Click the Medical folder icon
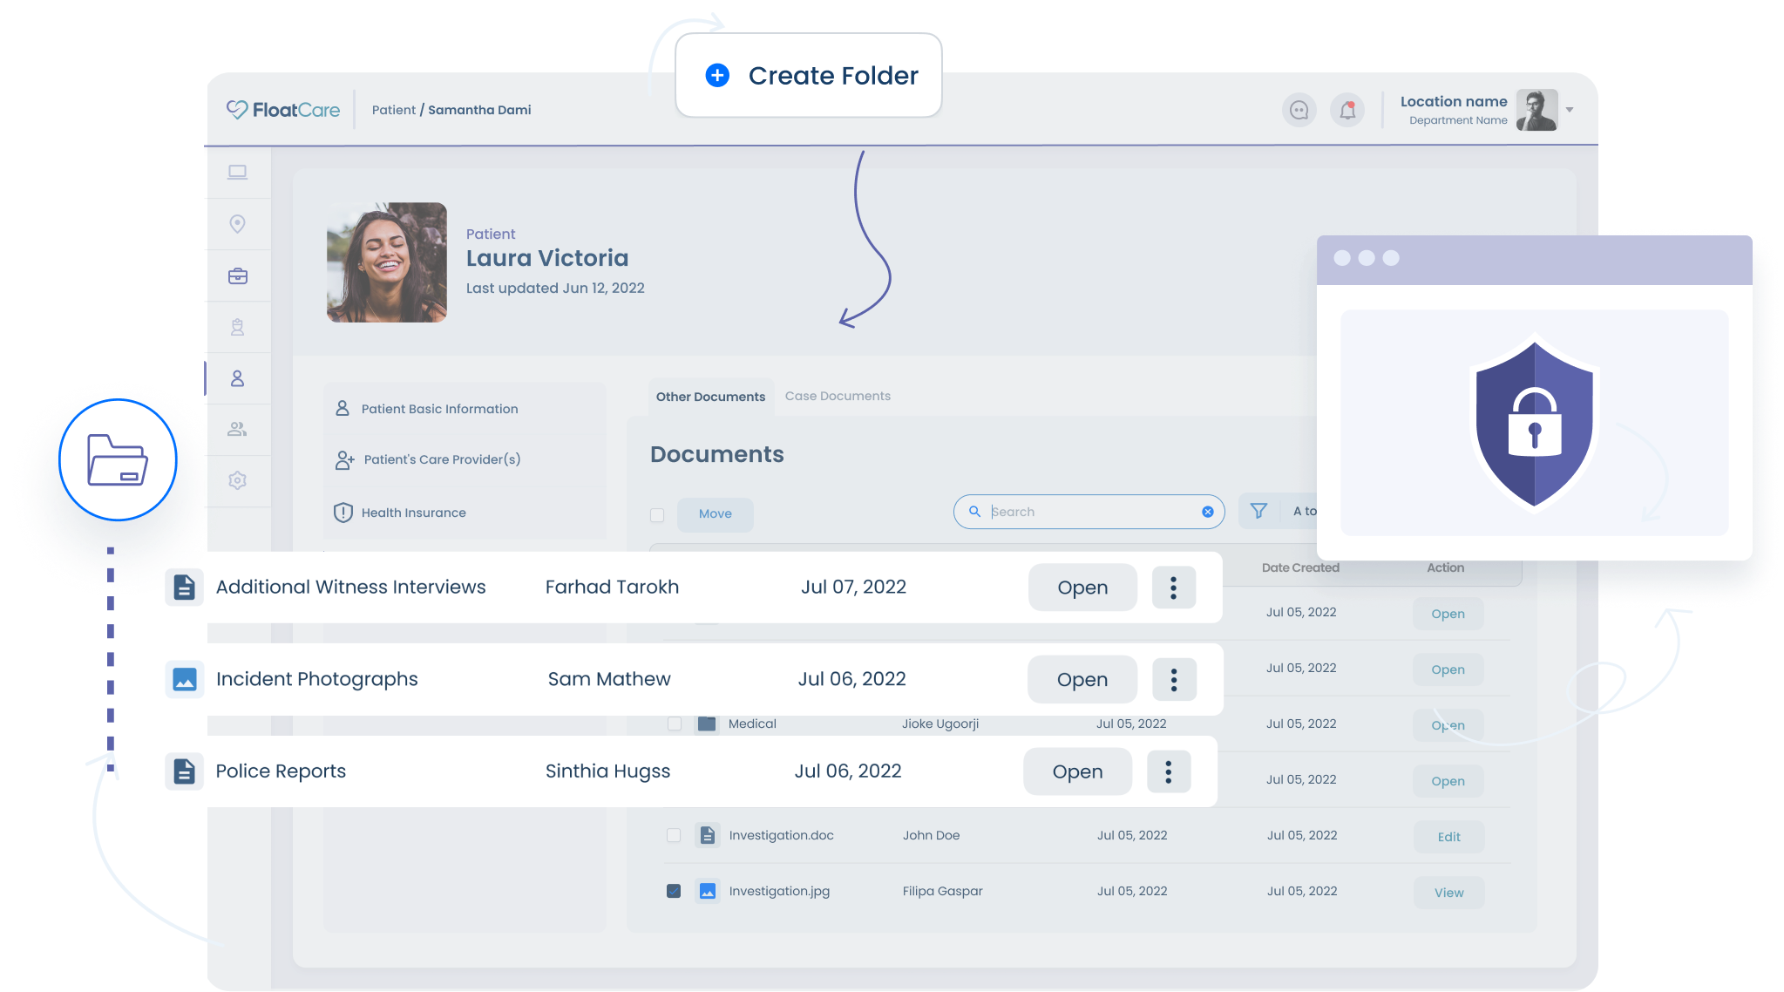Viewport: 1784px width, 992px height. click(707, 724)
